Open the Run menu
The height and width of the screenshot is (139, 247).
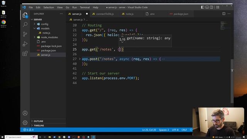pos(74,7)
